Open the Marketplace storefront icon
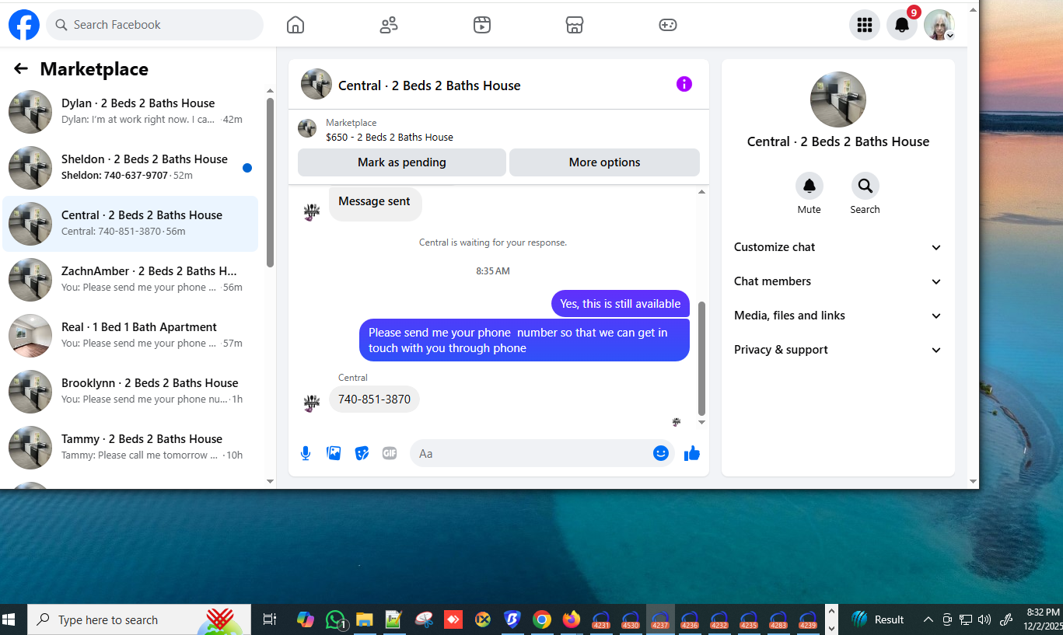This screenshot has width=1063, height=635. point(575,25)
